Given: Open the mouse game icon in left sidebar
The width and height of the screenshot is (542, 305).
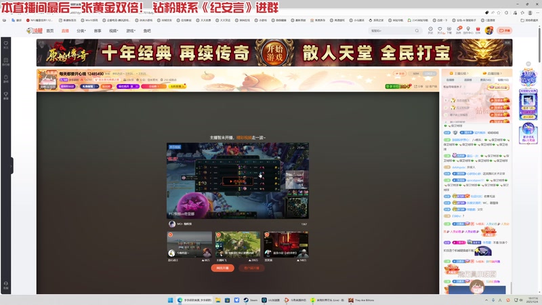Looking at the screenshot, I should pyautogui.click(x=6, y=79).
